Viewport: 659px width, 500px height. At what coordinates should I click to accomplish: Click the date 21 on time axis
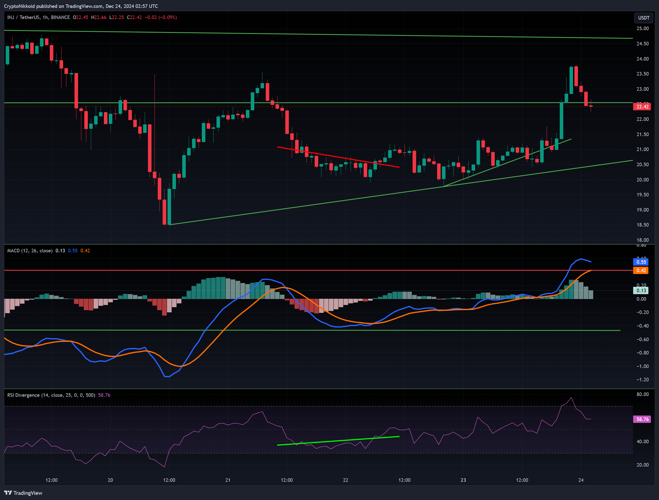pos(228,480)
